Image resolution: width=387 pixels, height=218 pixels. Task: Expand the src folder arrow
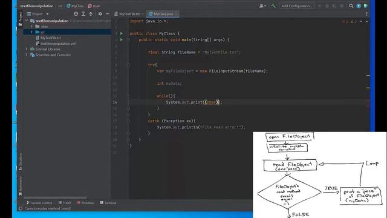31,32
